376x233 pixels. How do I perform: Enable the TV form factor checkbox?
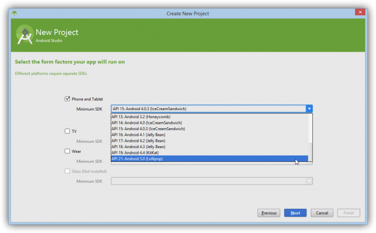(67, 131)
